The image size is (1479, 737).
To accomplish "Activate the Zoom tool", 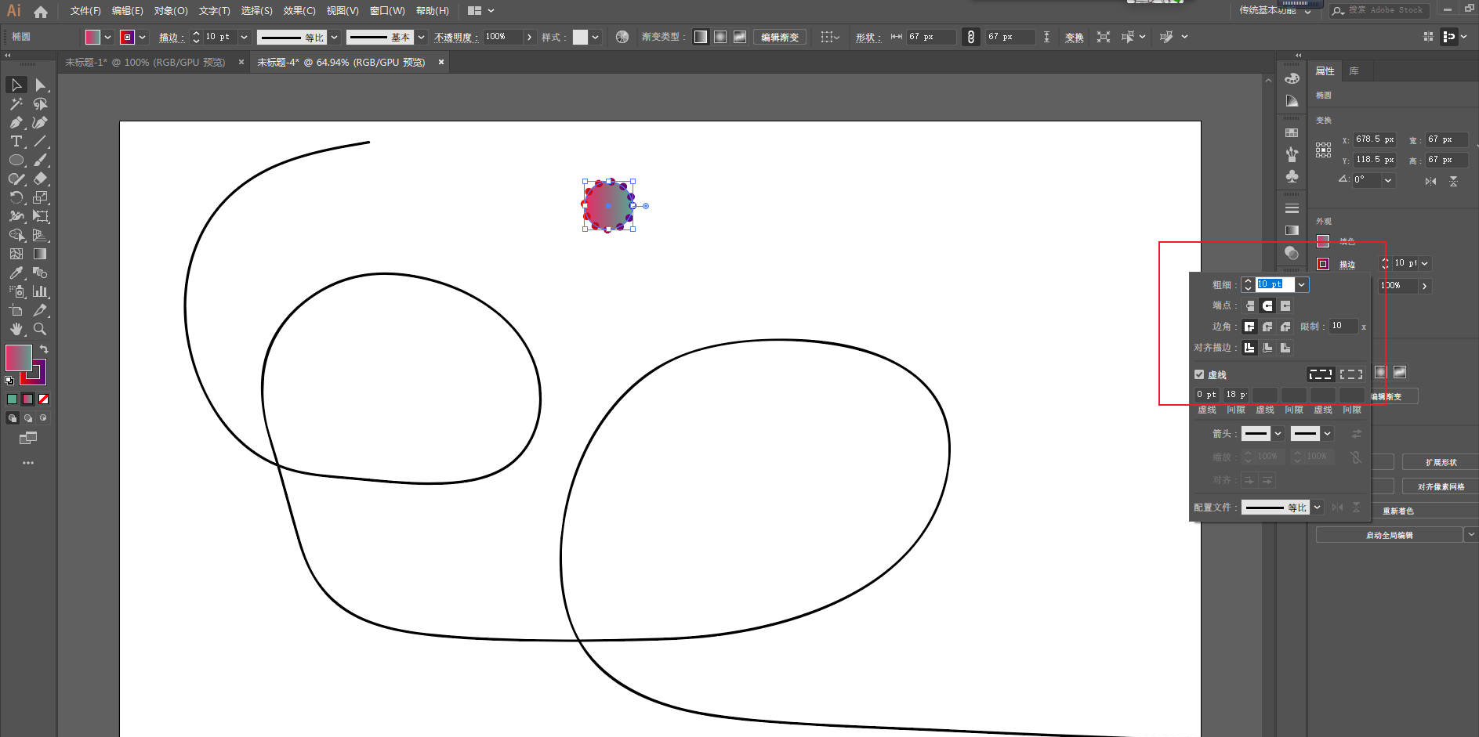I will tap(40, 329).
